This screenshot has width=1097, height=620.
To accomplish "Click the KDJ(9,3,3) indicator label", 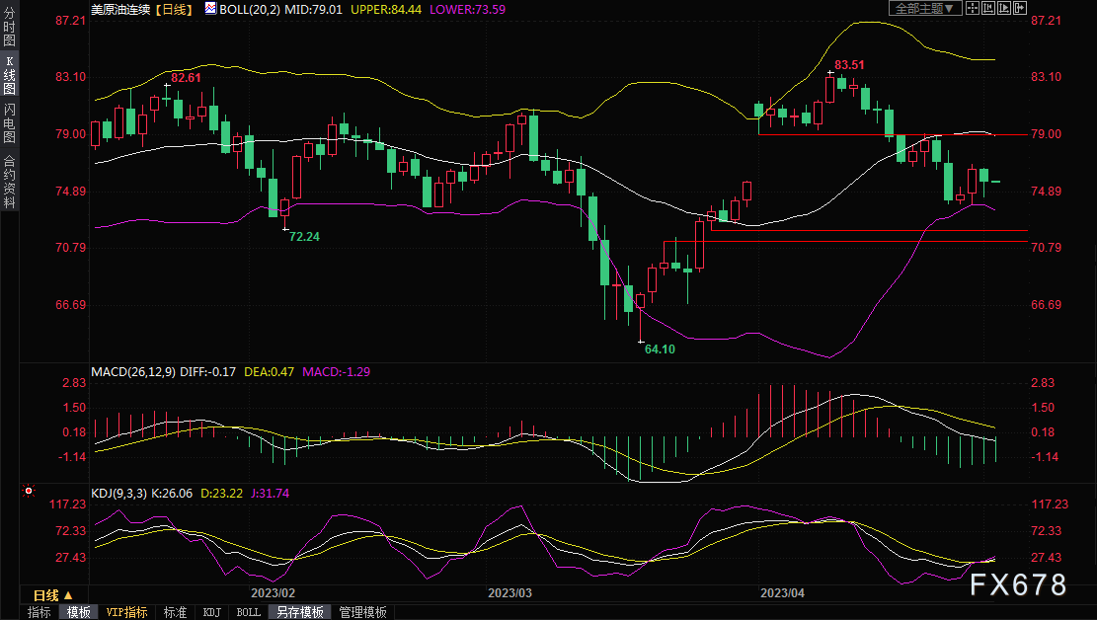I will (x=118, y=494).
